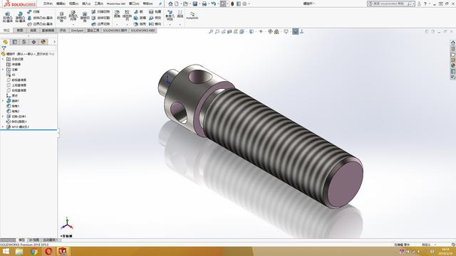Open the PhotoView 360 menu

(115, 4)
